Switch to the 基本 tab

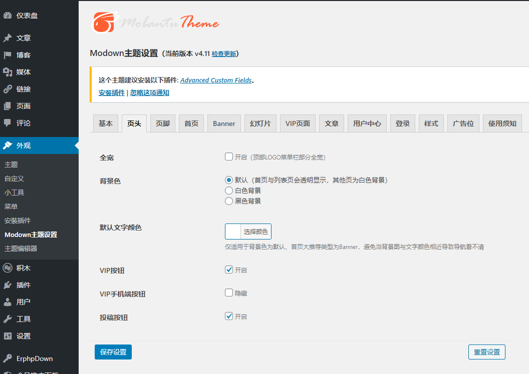pos(106,123)
